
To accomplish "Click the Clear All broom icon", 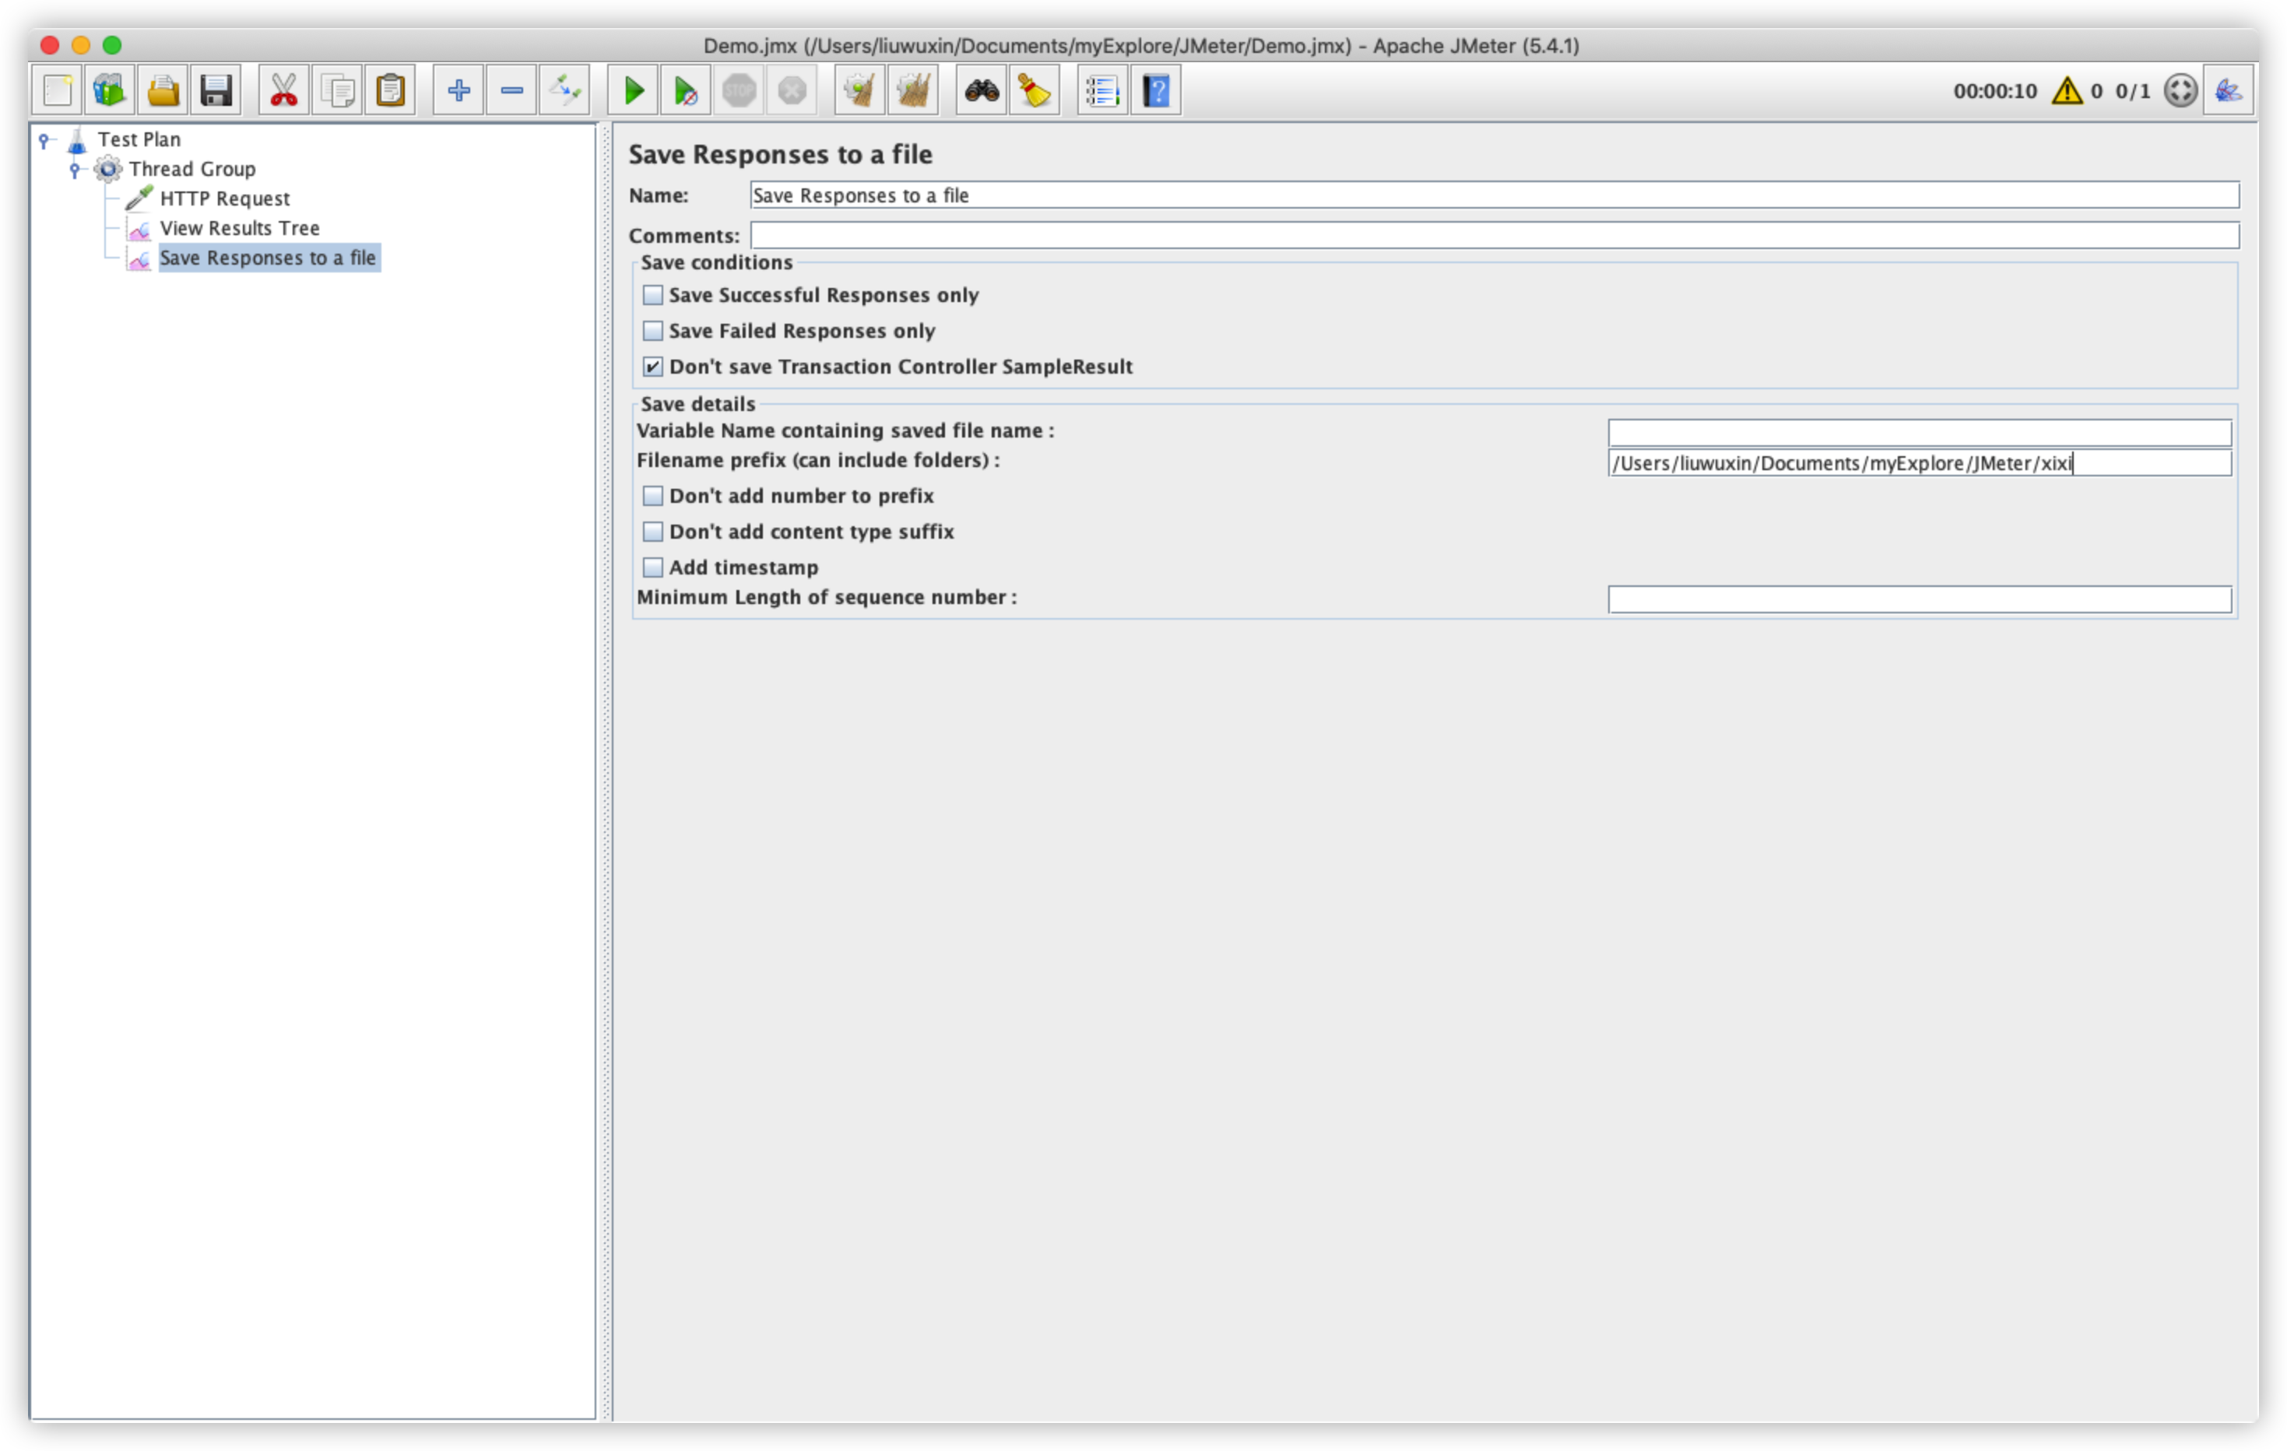I will coord(913,91).
